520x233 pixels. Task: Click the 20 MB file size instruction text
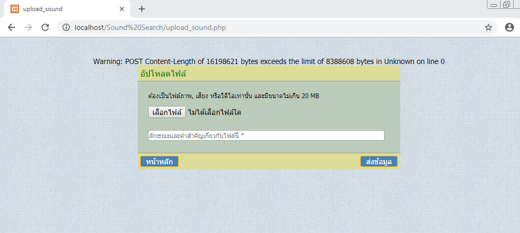[x=234, y=96]
